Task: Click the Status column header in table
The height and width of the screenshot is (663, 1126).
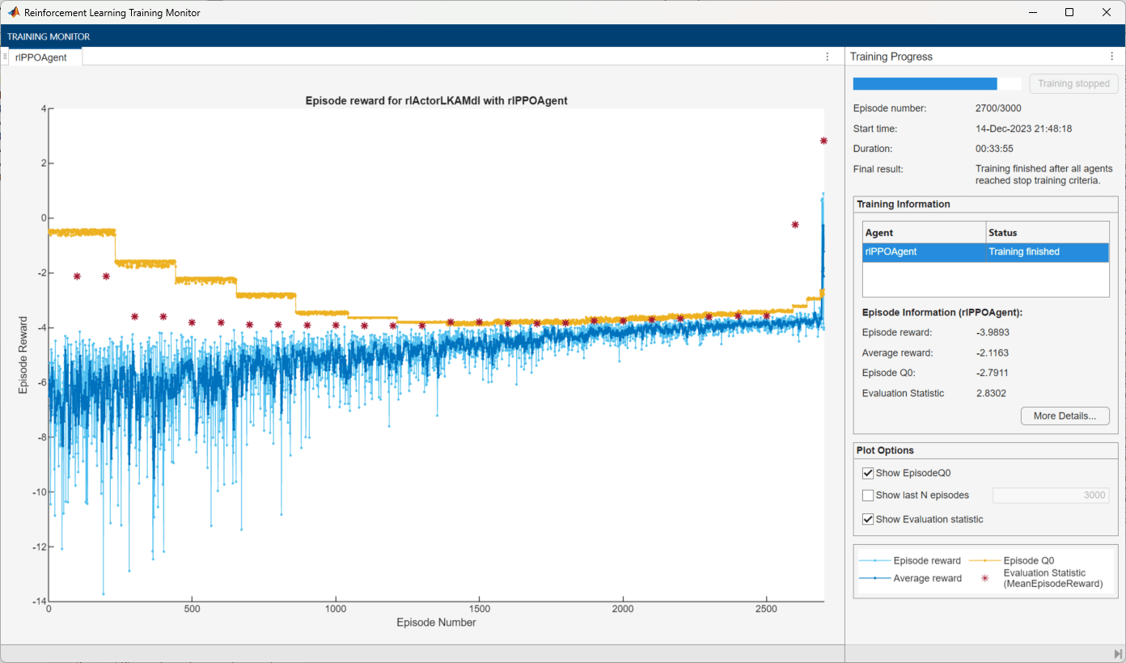Action: click(1047, 233)
